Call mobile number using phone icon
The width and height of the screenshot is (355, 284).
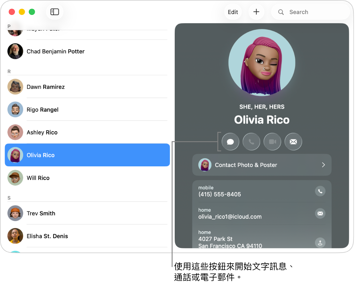coord(320,191)
